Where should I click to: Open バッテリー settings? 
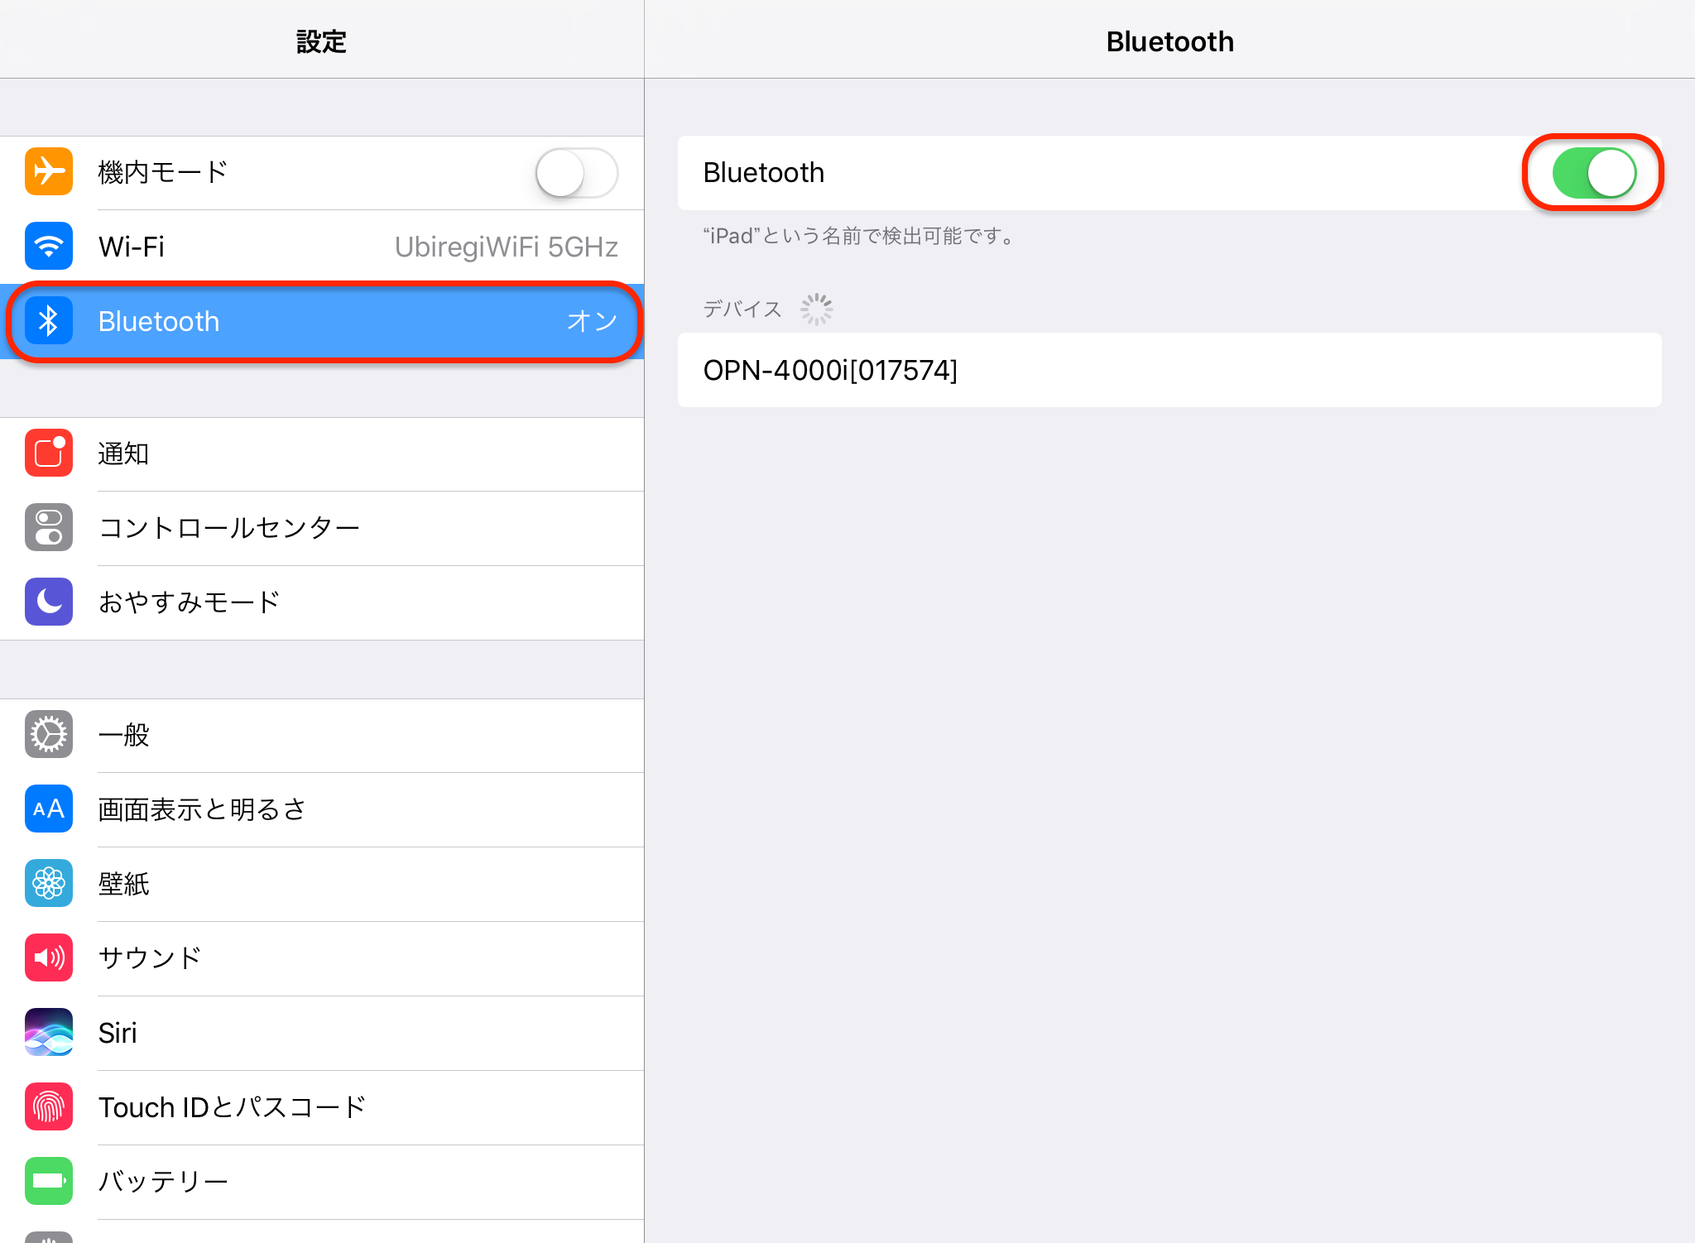click(x=322, y=1182)
